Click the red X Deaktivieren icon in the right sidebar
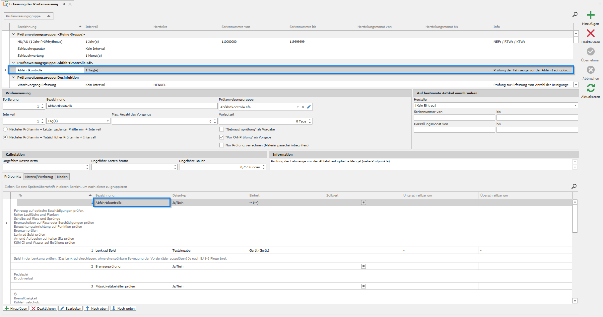 590,33
